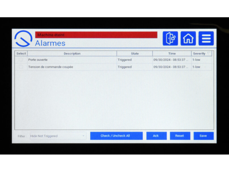Sort by the Time column header
This screenshot has height=172, width=229.
(x=172, y=54)
